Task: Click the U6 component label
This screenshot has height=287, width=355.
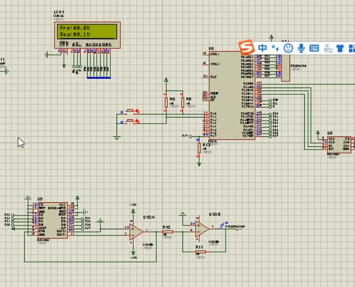Action: click(211, 48)
